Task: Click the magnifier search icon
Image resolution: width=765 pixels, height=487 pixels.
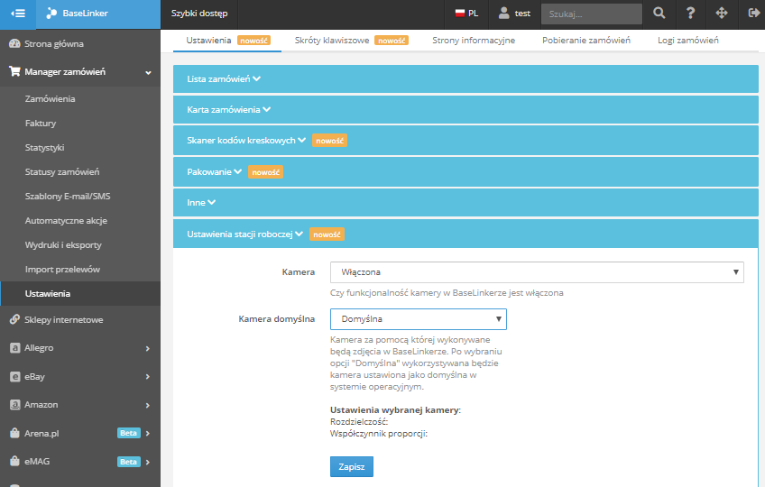Action: point(659,14)
